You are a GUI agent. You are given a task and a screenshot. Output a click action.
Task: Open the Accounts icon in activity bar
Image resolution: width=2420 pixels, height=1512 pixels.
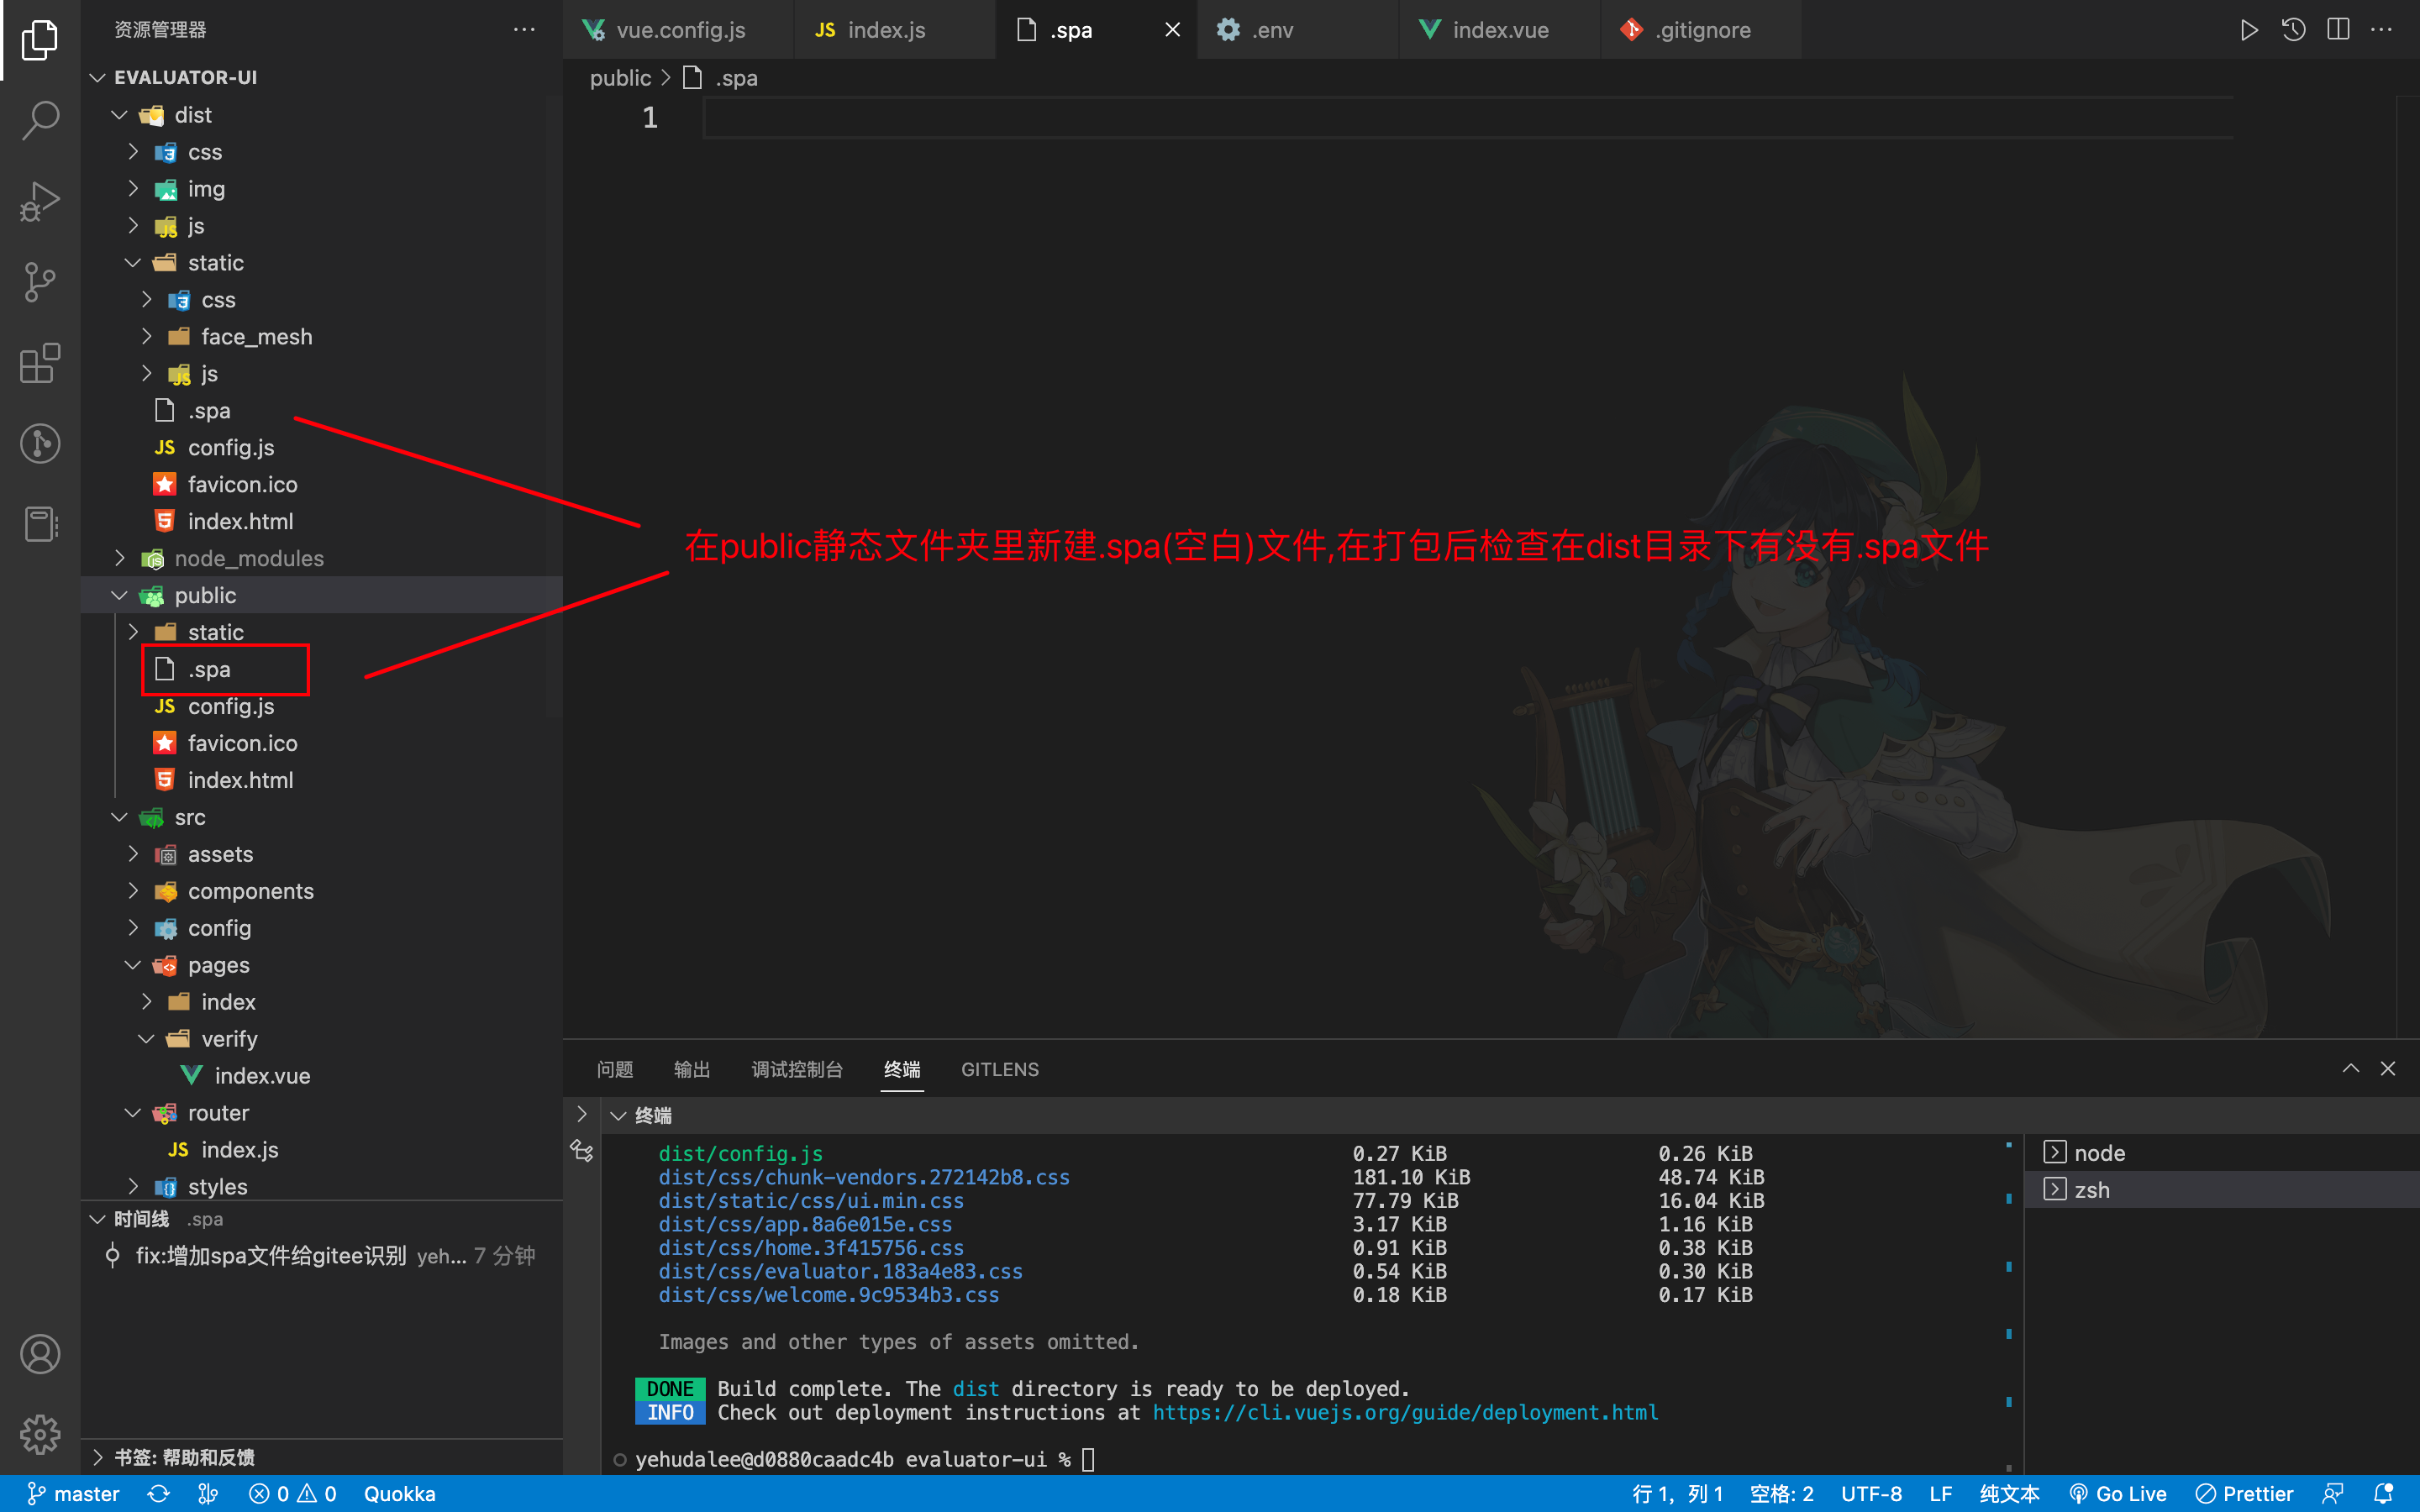tap(40, 1354)
